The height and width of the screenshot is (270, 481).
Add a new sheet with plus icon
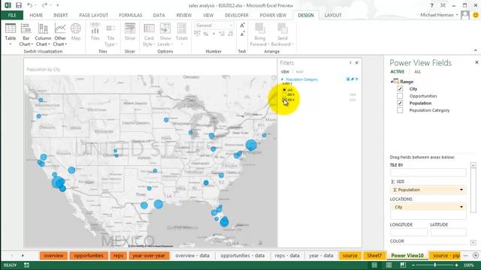coord(476,255)
